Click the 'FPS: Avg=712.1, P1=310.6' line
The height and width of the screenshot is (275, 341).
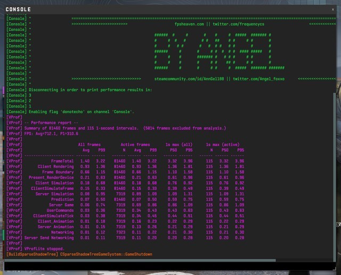pyautogui.click(x=51, y=134)
